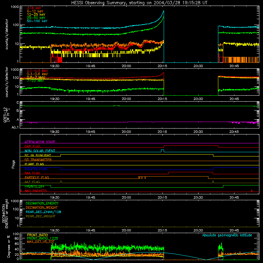Image resolution: width=263 pixels, height=263 pixels.
Task: Click the DECIMATION_WEIGHT legend label
Action: (x=42, y=207)
